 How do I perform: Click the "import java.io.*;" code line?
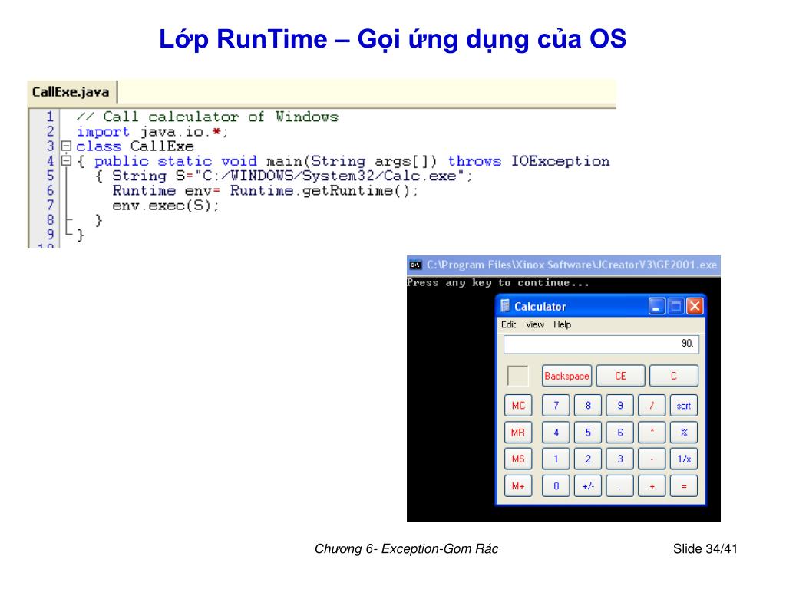coord(152,132)
